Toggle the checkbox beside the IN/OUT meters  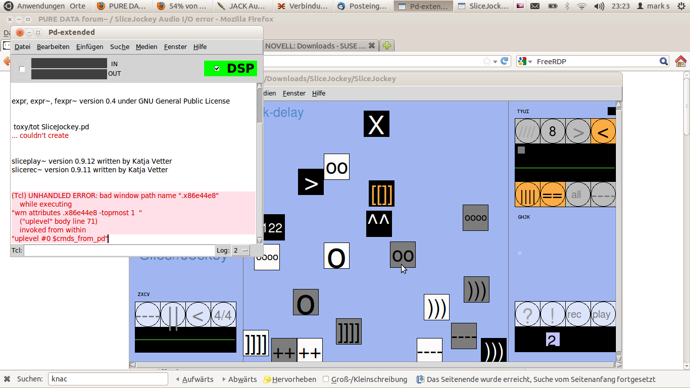[x=22, y=69]
